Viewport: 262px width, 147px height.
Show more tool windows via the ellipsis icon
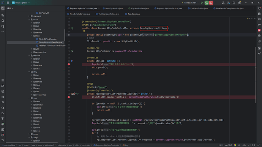tap(3, 32)
